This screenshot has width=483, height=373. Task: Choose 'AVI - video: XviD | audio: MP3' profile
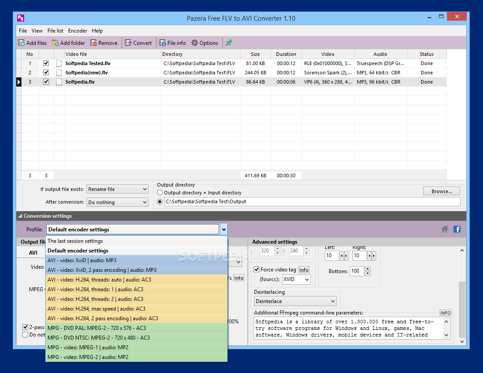136,260
